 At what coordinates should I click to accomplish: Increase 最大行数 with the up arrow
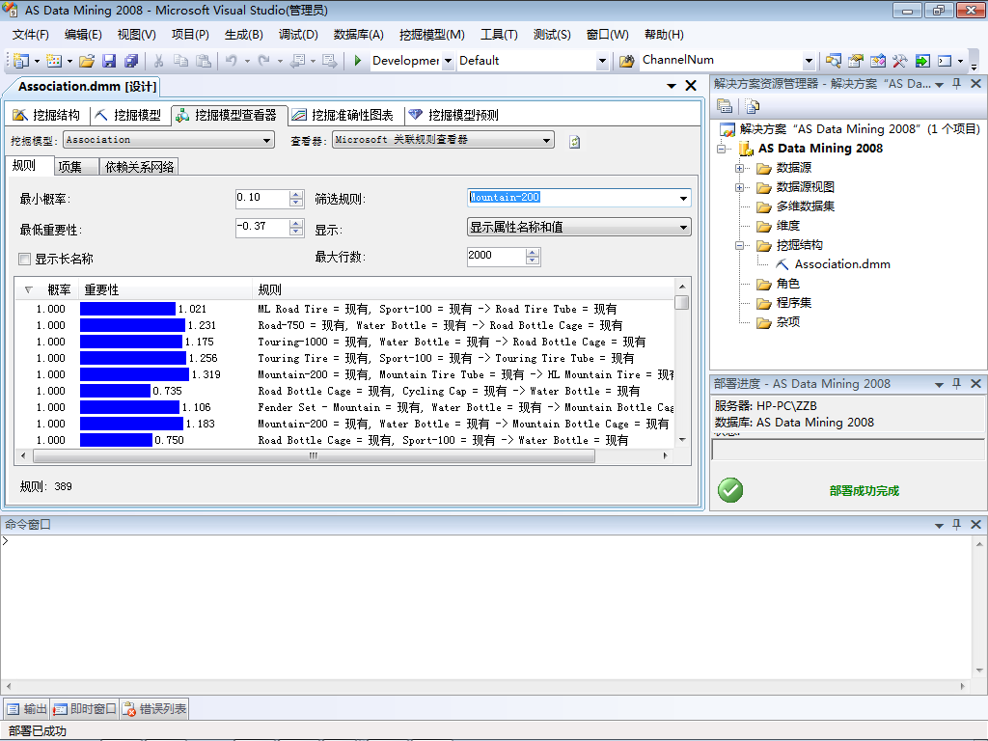click(x=533, y=253)
